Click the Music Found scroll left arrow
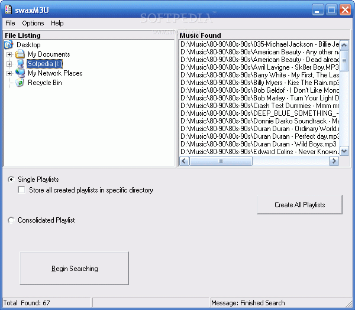Image resolution: width=355 pixels, height=310 pixels. pos(184,161)
